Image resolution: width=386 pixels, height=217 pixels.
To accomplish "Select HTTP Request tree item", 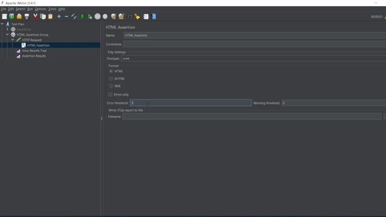I will pos(32,40).
